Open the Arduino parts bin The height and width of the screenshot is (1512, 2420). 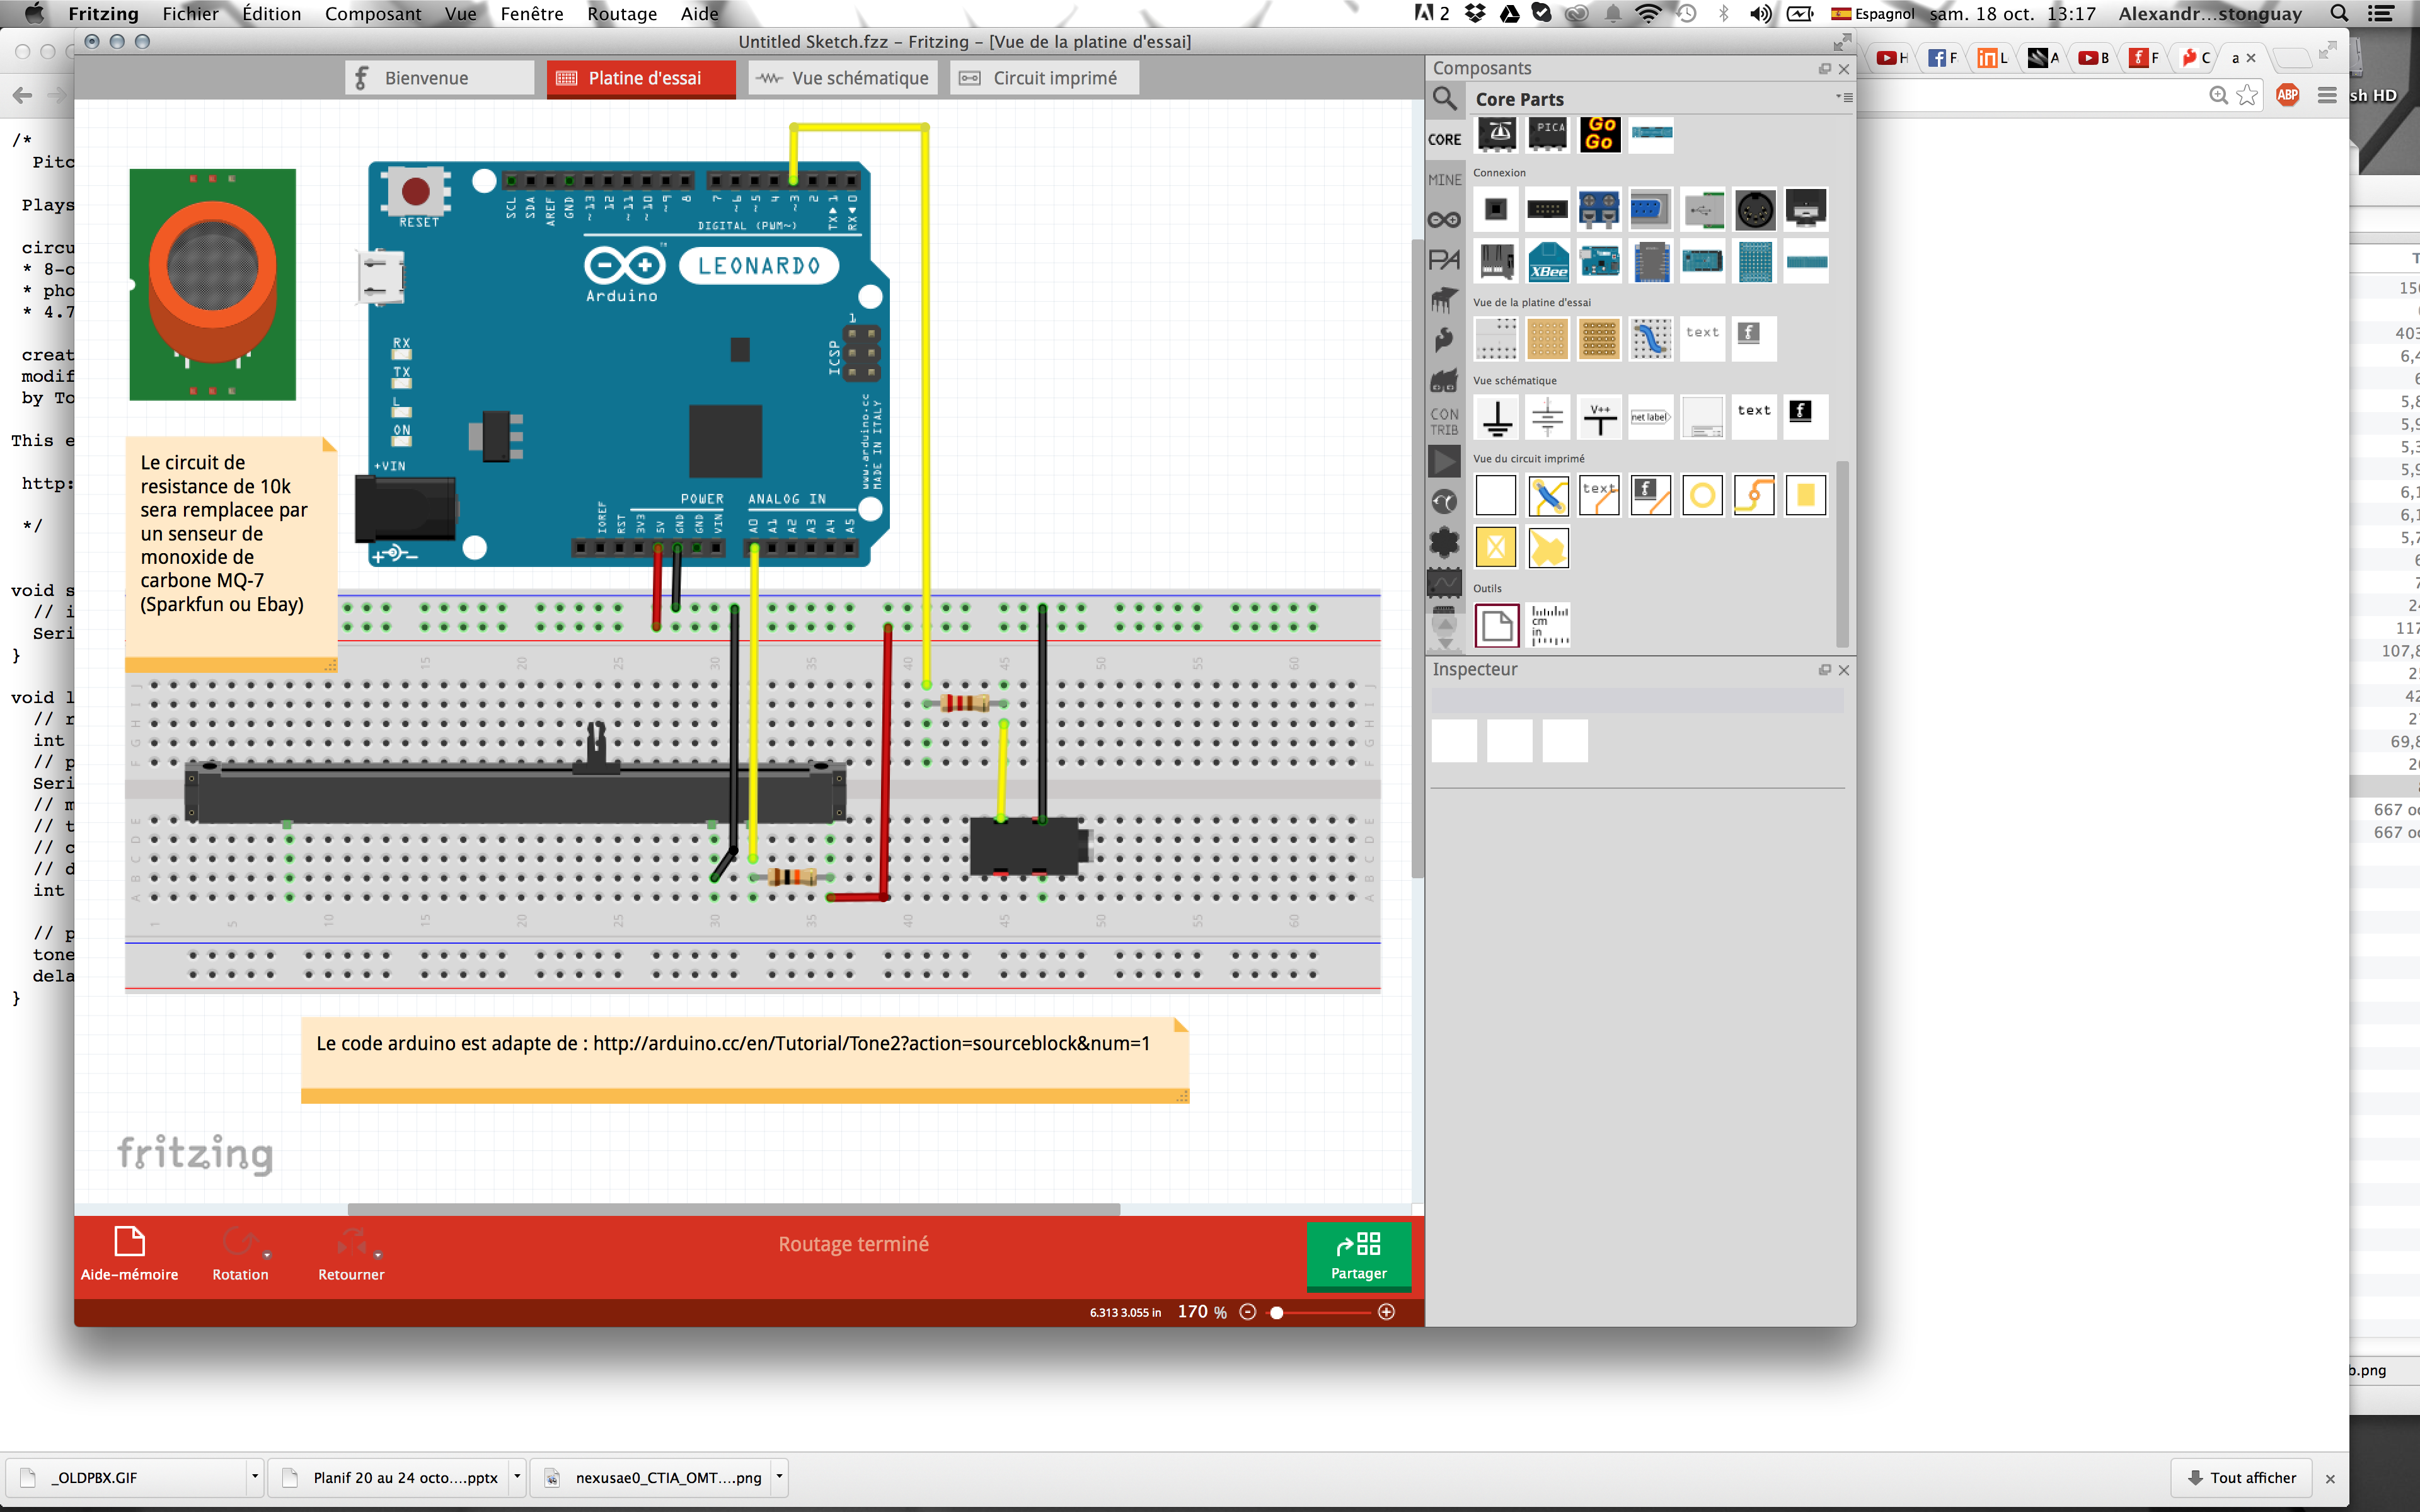(1444, 220)
